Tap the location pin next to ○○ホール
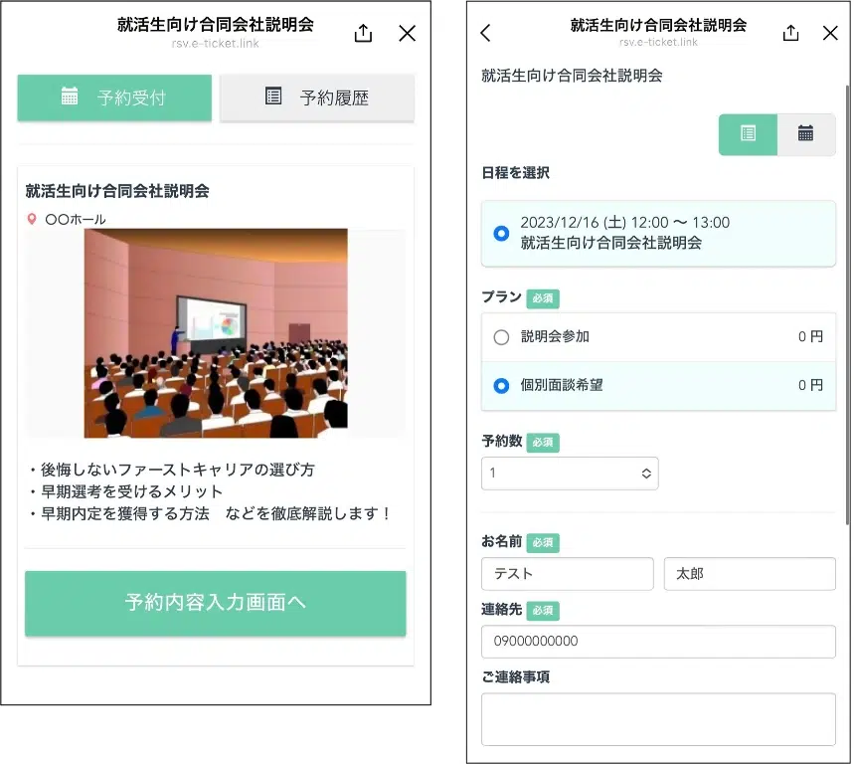Image resolution: width=854 pixels, height=764 pixels. point(32,219)
